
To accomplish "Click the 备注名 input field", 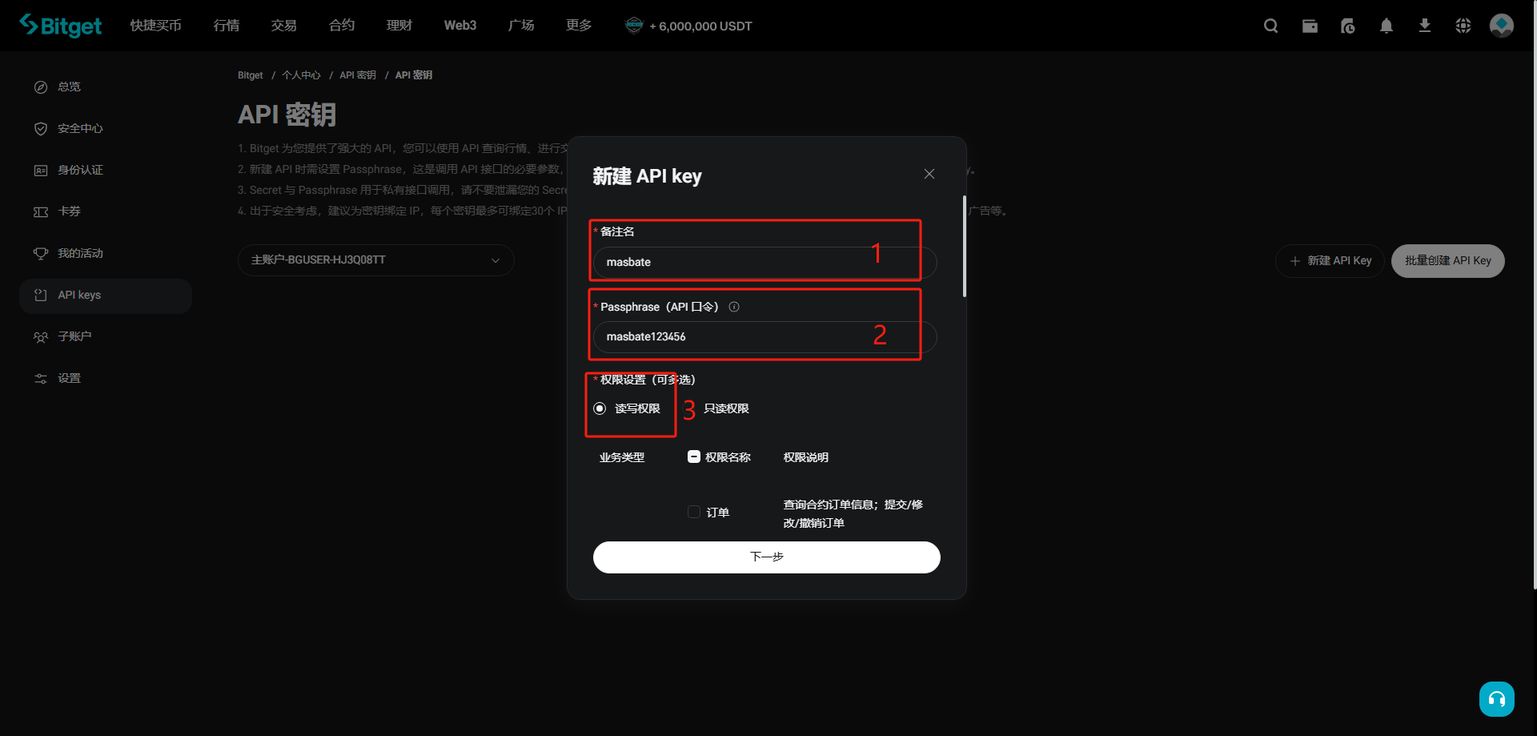I will [x=765, y=263].
